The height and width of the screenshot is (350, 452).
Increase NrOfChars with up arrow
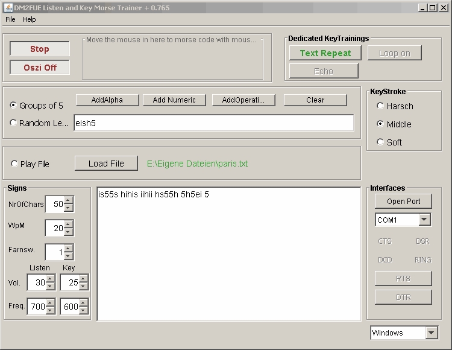pyautogui.click(x=69, y=200)
